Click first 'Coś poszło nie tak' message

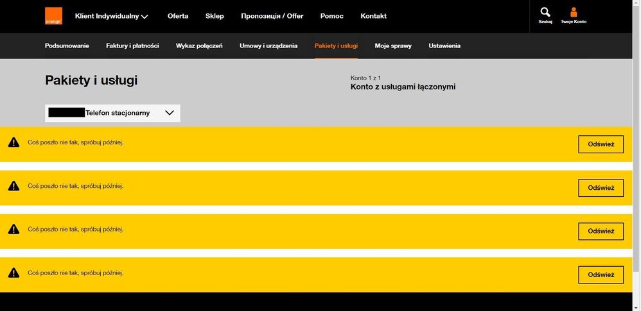(76, 142)
